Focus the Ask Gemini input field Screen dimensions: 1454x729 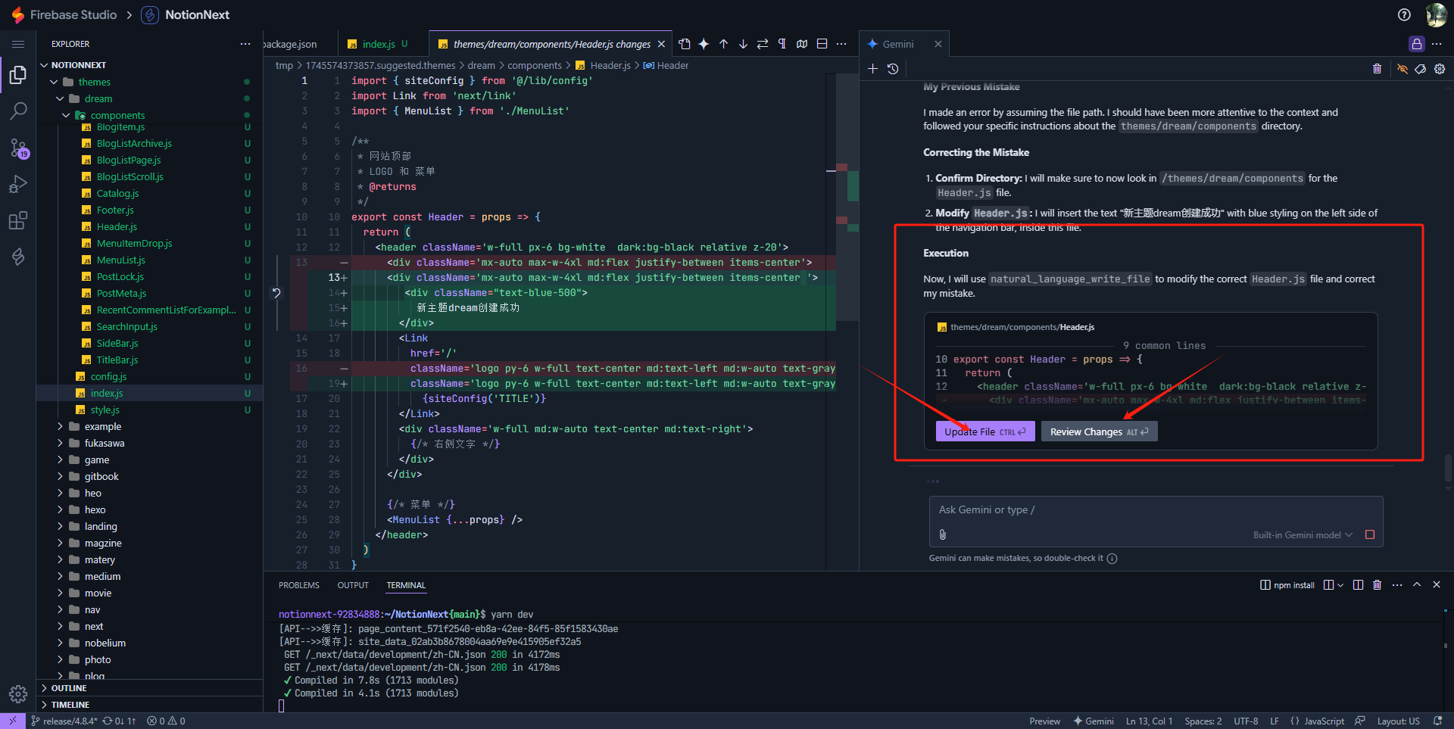click(x=1156, y=509)
